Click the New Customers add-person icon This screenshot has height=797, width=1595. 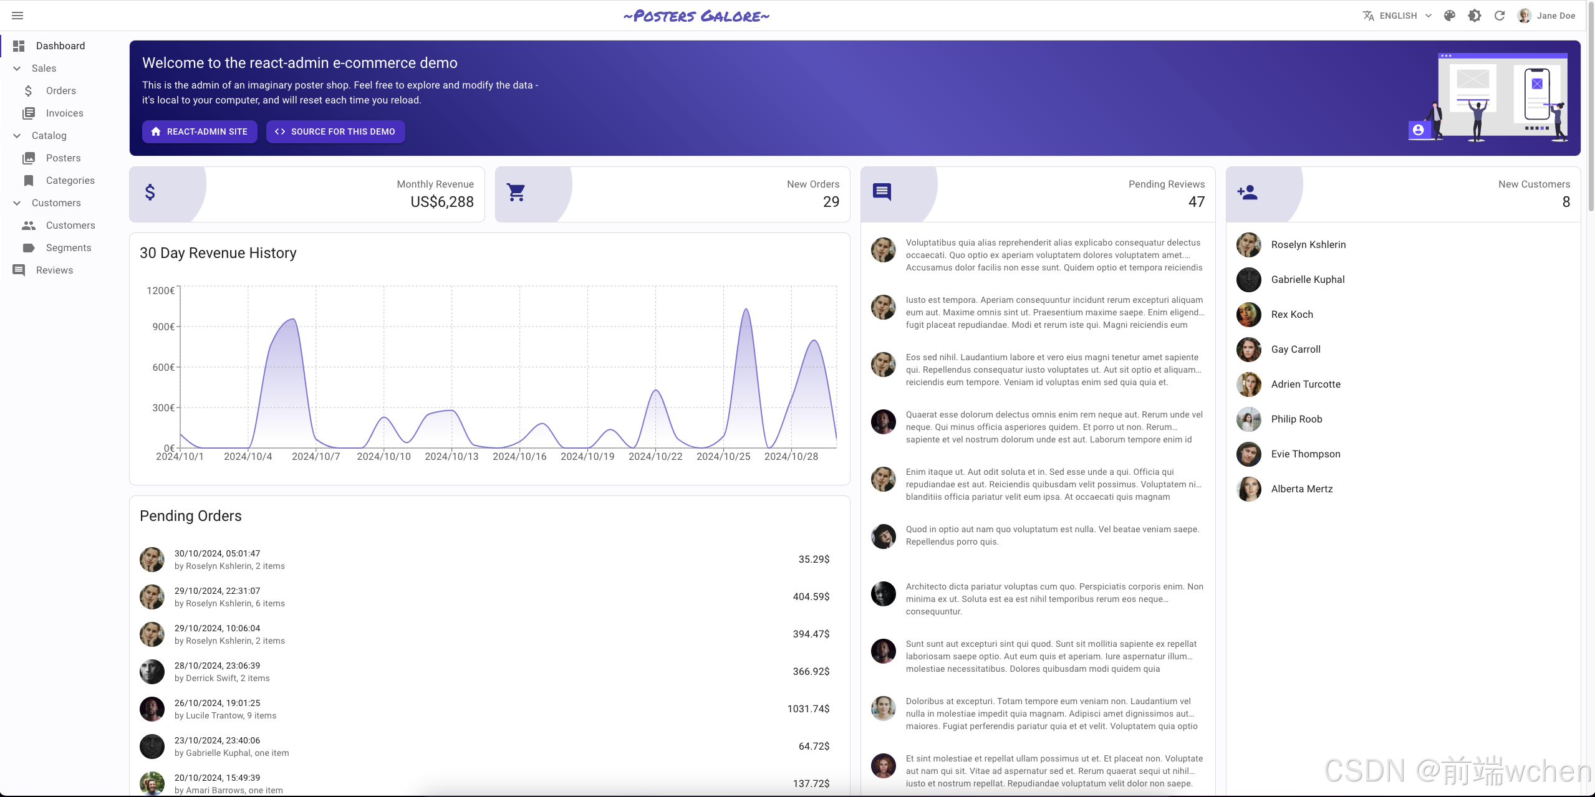(x=1247, y=193)
